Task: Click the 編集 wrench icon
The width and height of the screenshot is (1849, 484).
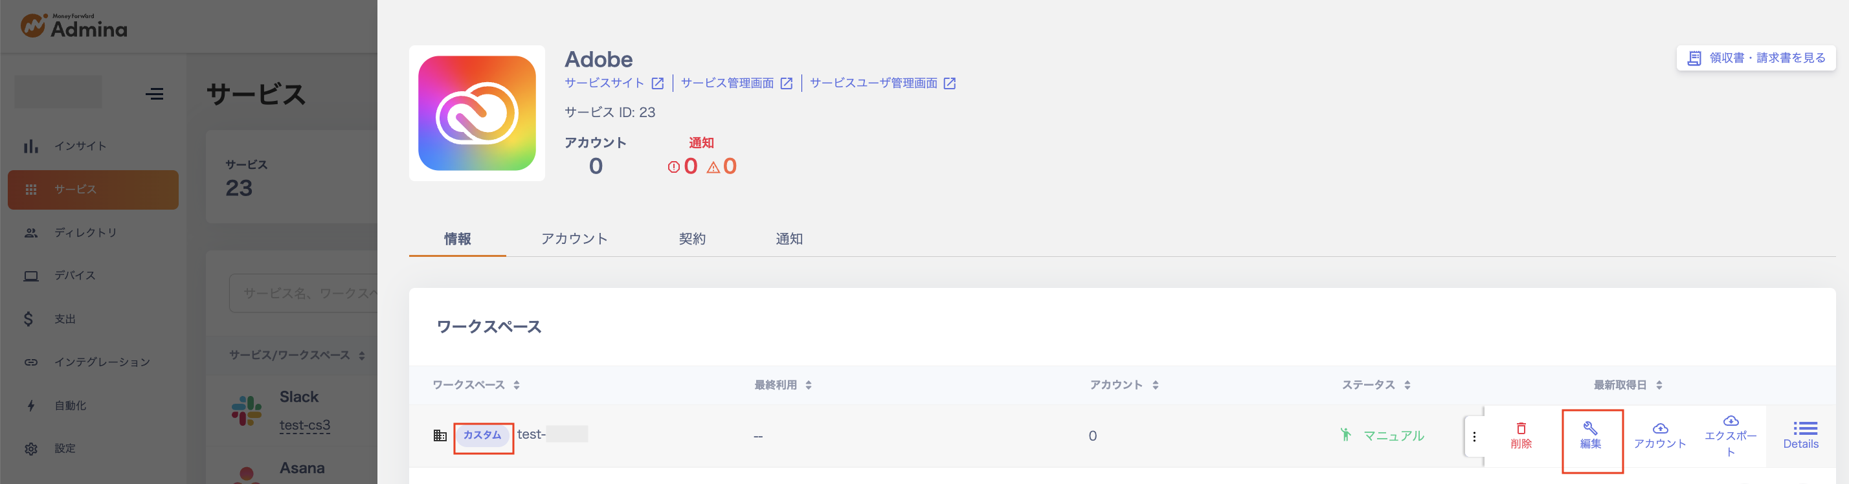Action: click(1590, 429)
